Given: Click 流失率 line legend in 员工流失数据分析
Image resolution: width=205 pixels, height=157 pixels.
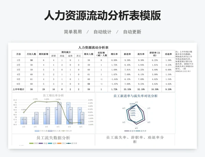Looking at the screenshot, I should click(72, 143).
